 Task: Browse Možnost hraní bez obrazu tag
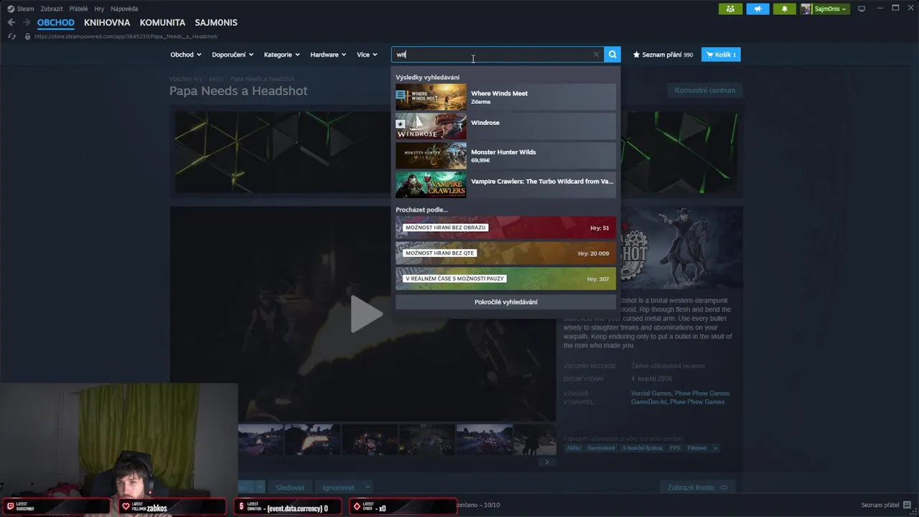click(x=505, y=228)
